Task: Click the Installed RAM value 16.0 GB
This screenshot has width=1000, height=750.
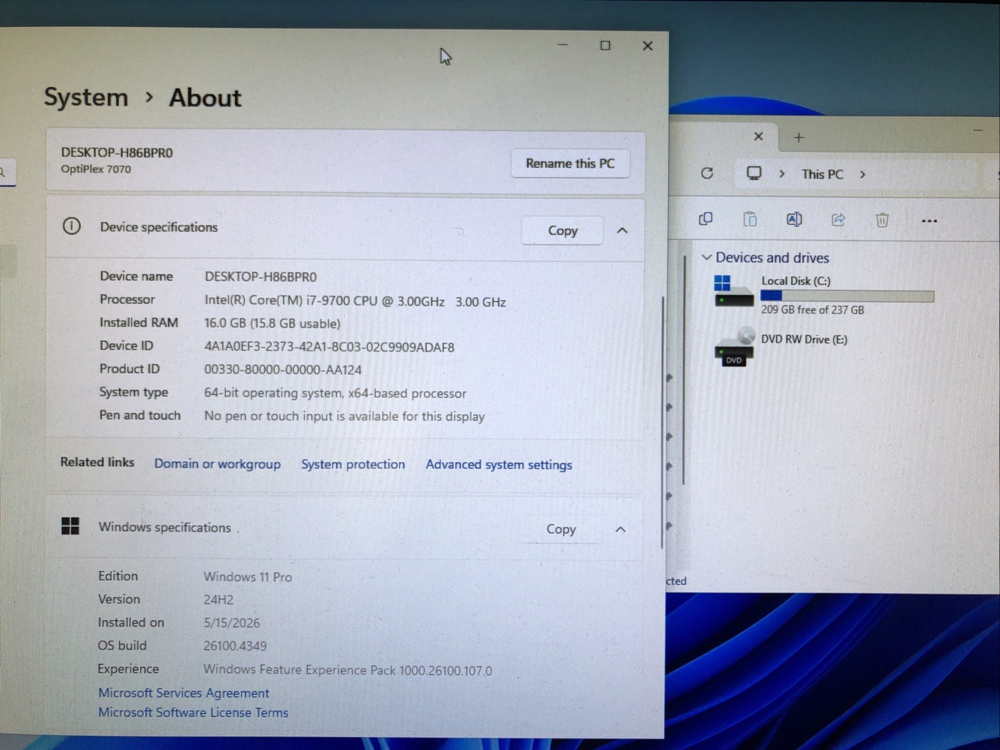Action: pos(272,323)
